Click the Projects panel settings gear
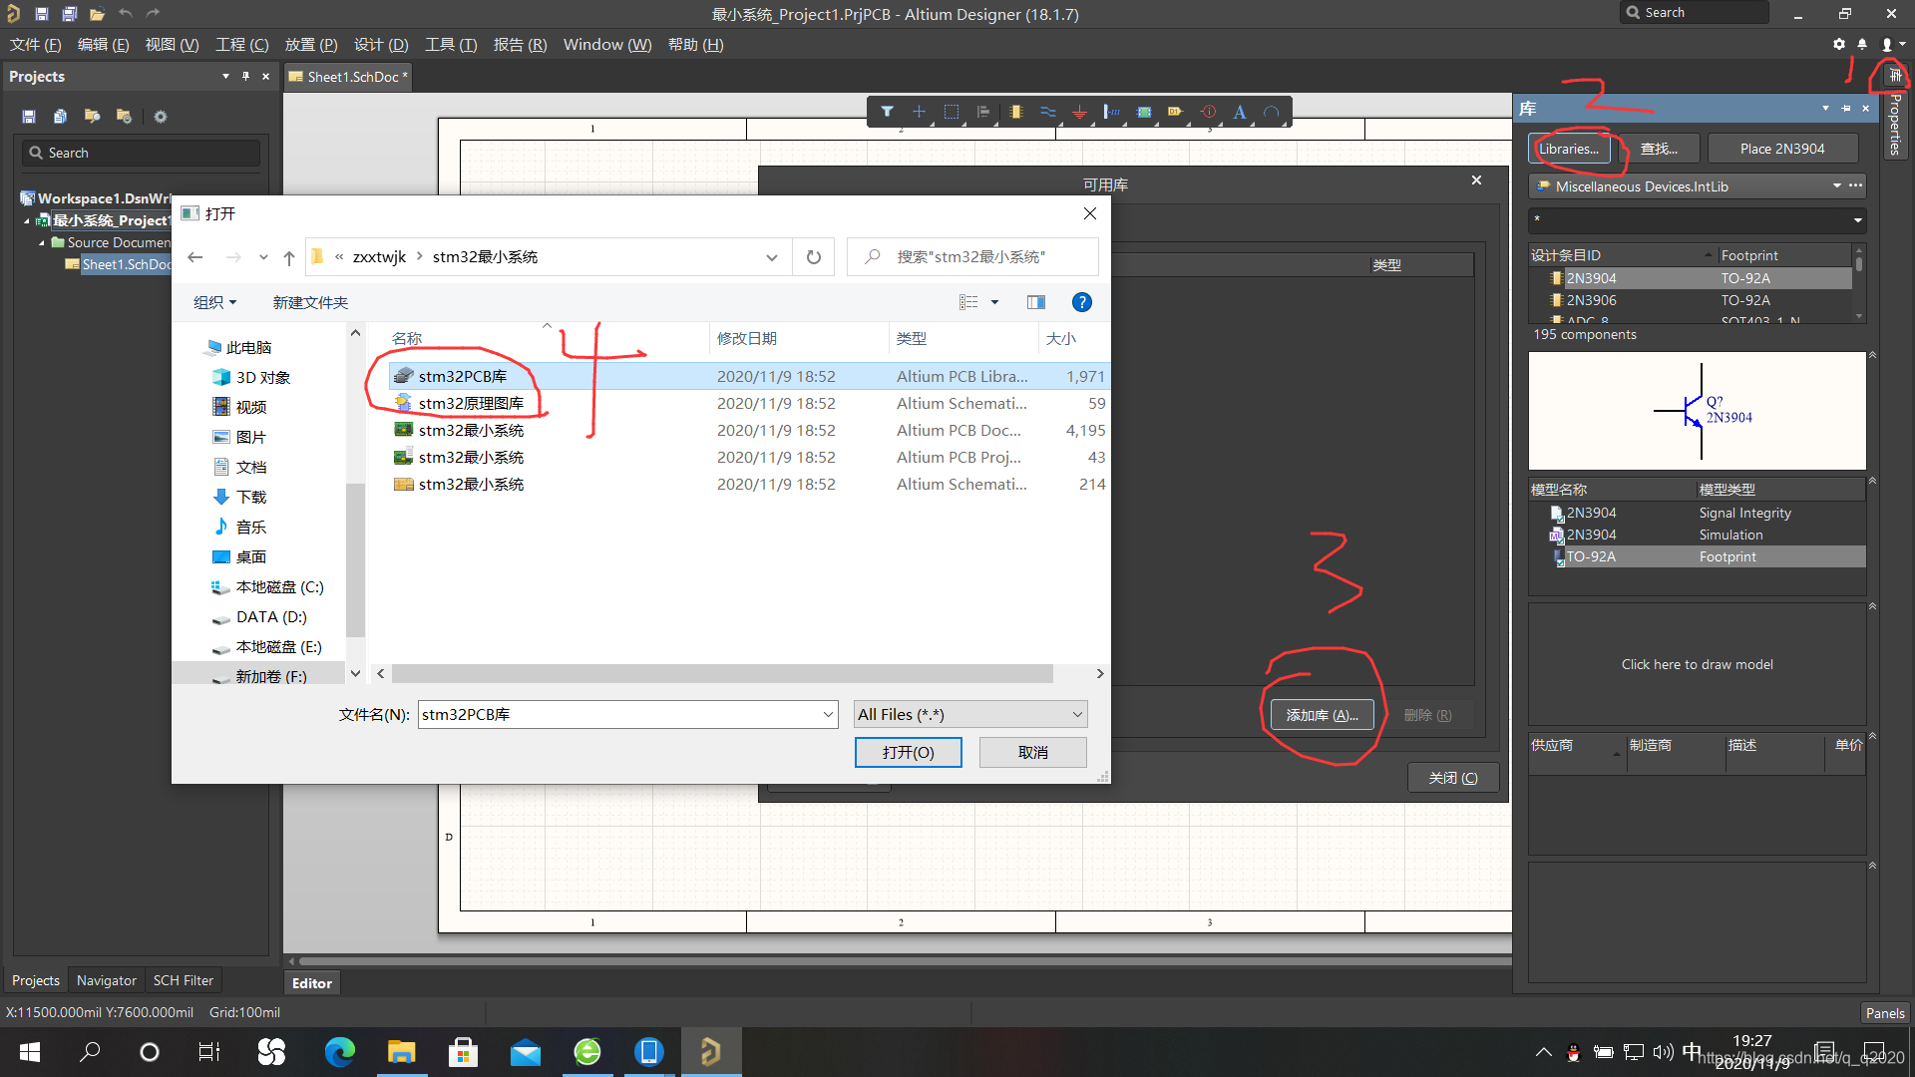 coord(161,117)
